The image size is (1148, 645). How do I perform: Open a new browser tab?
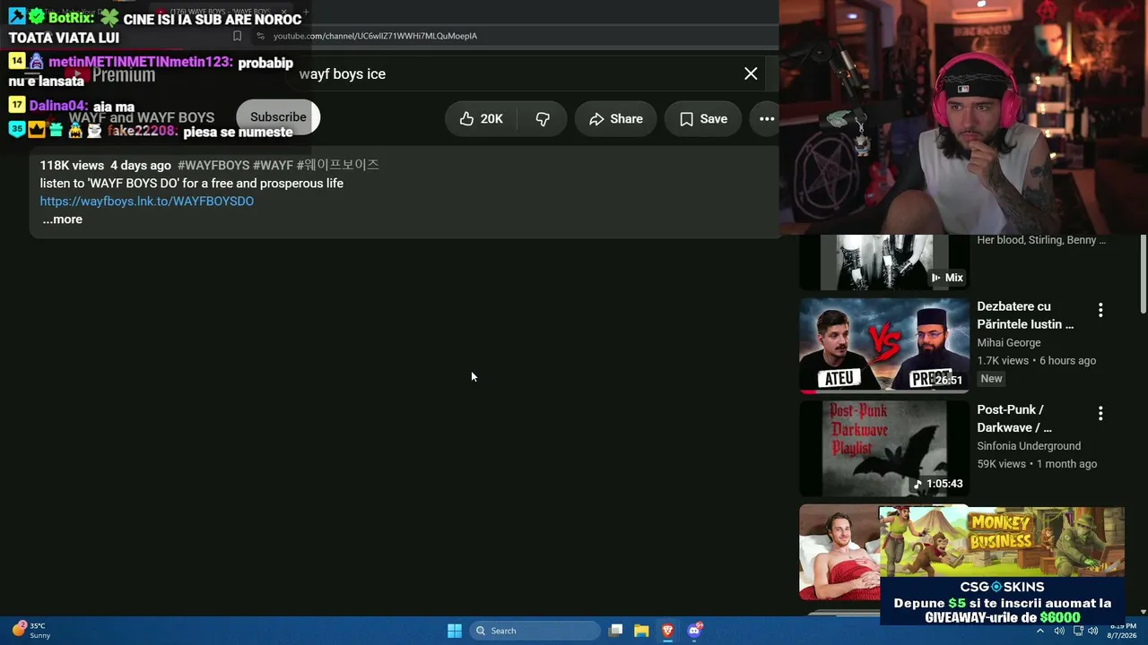306,13
